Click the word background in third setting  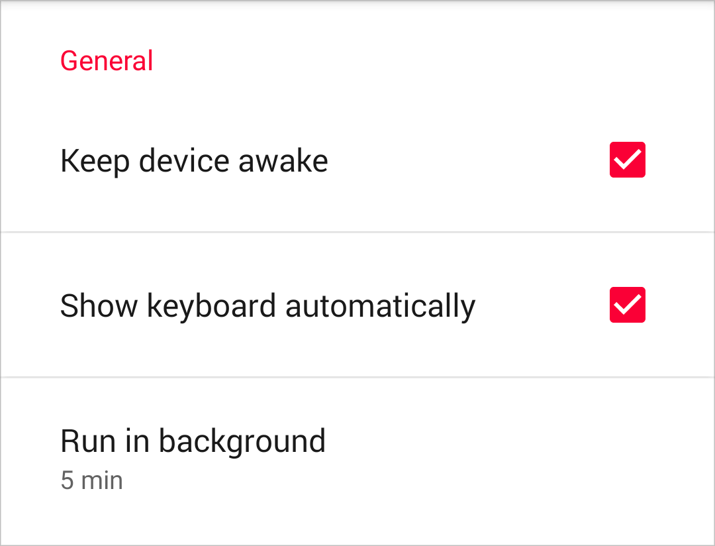click(x=242, y=441)
